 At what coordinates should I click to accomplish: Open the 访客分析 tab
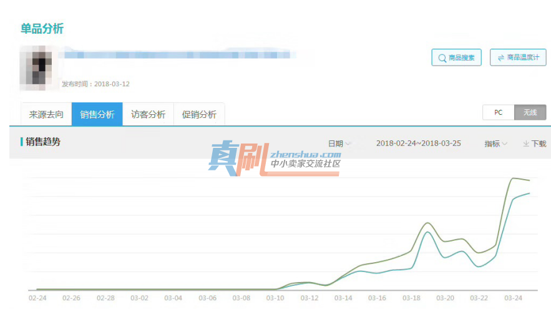click(148, 114)
